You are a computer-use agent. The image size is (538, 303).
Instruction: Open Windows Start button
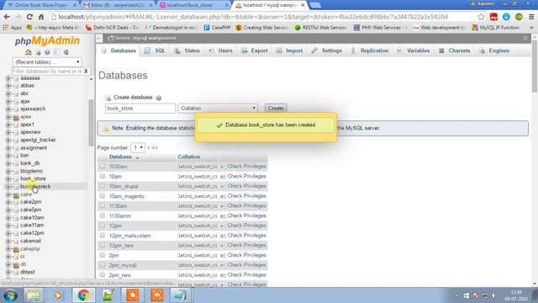(x=10, y=295)
